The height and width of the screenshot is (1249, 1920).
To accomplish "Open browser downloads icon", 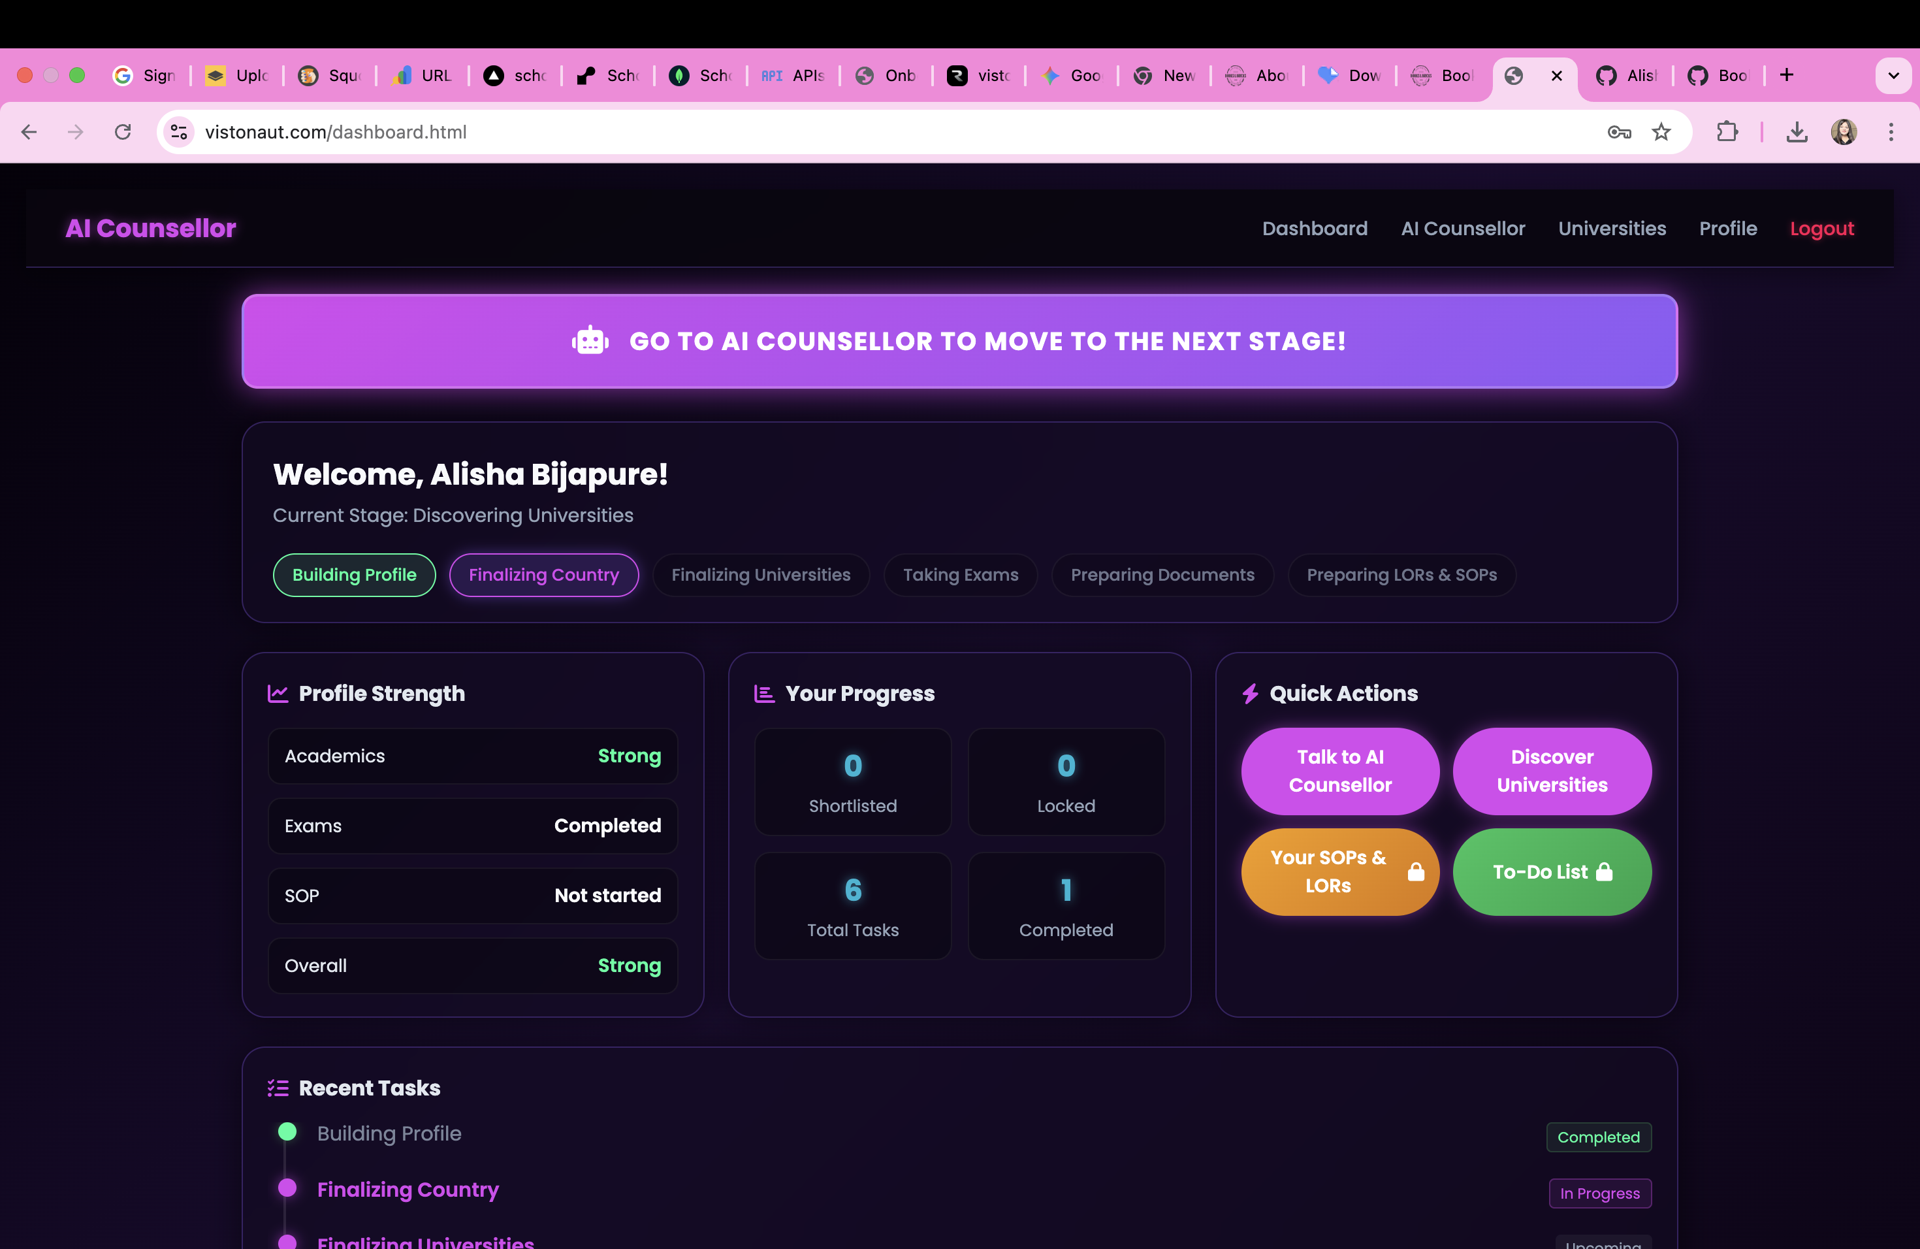I will click(x=1797, y=131).
